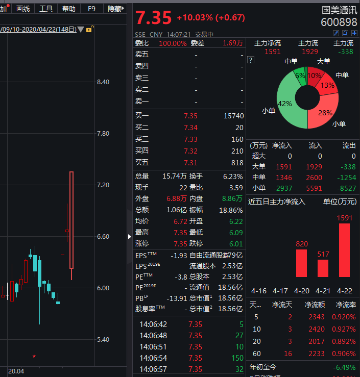
Task: Click the red star event marker on chart
Action: tap(34, 356)
